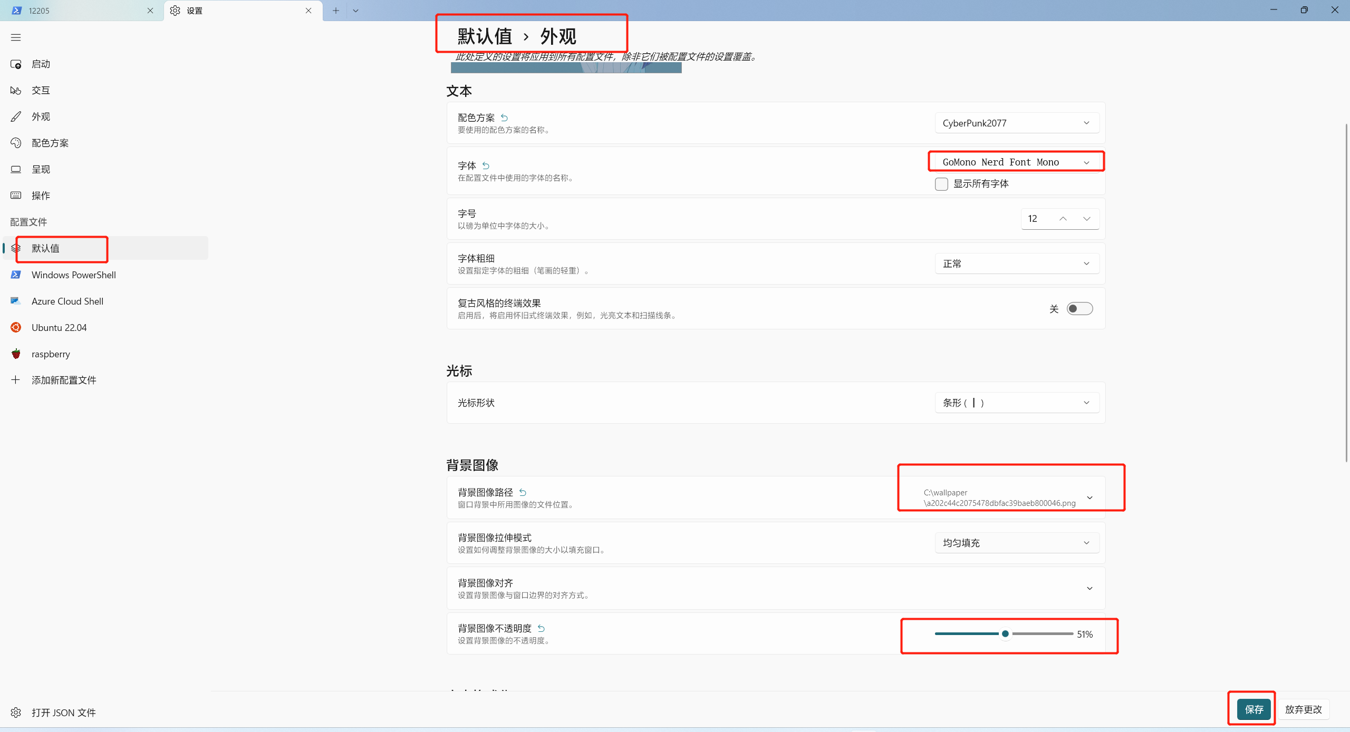The width and height of the screenshot is (1350, 732).
Task: Select 配色方案 in the sidebar
Action: [50, 143]
